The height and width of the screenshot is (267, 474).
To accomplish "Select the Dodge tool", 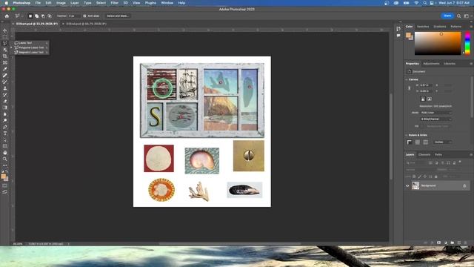I will (5, 120).
